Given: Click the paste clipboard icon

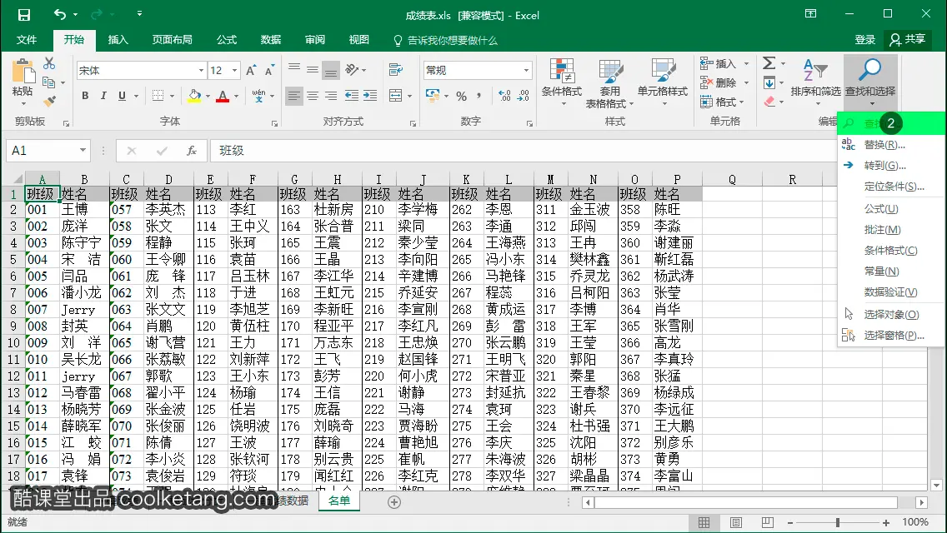Looking at the screenshot, I should click(x=23, y=72).
